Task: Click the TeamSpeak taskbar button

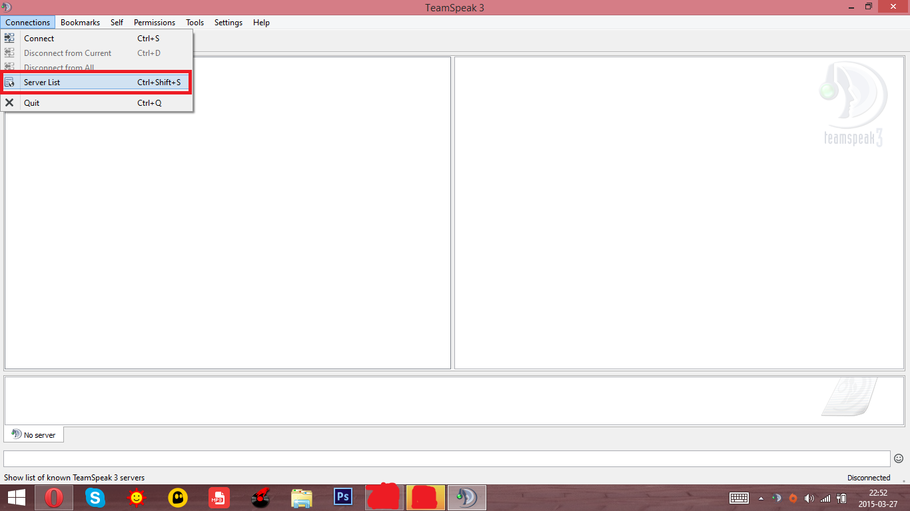Action: (467, 498)
